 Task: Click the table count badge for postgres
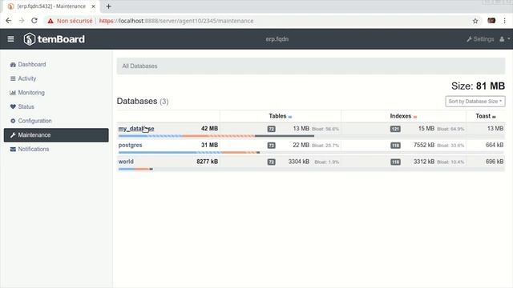click(x=271, y=146)
